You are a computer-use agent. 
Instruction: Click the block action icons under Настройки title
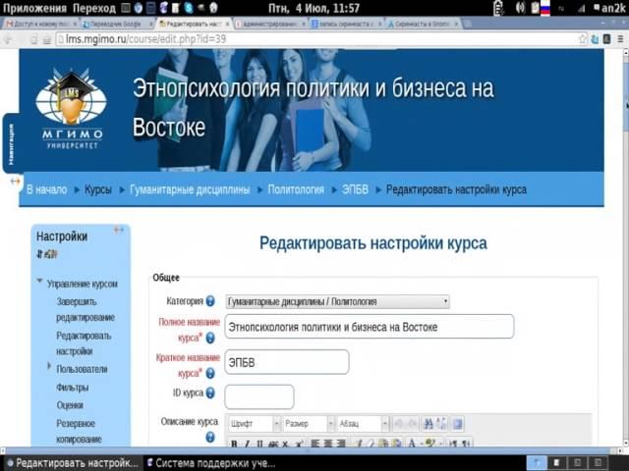47,254
